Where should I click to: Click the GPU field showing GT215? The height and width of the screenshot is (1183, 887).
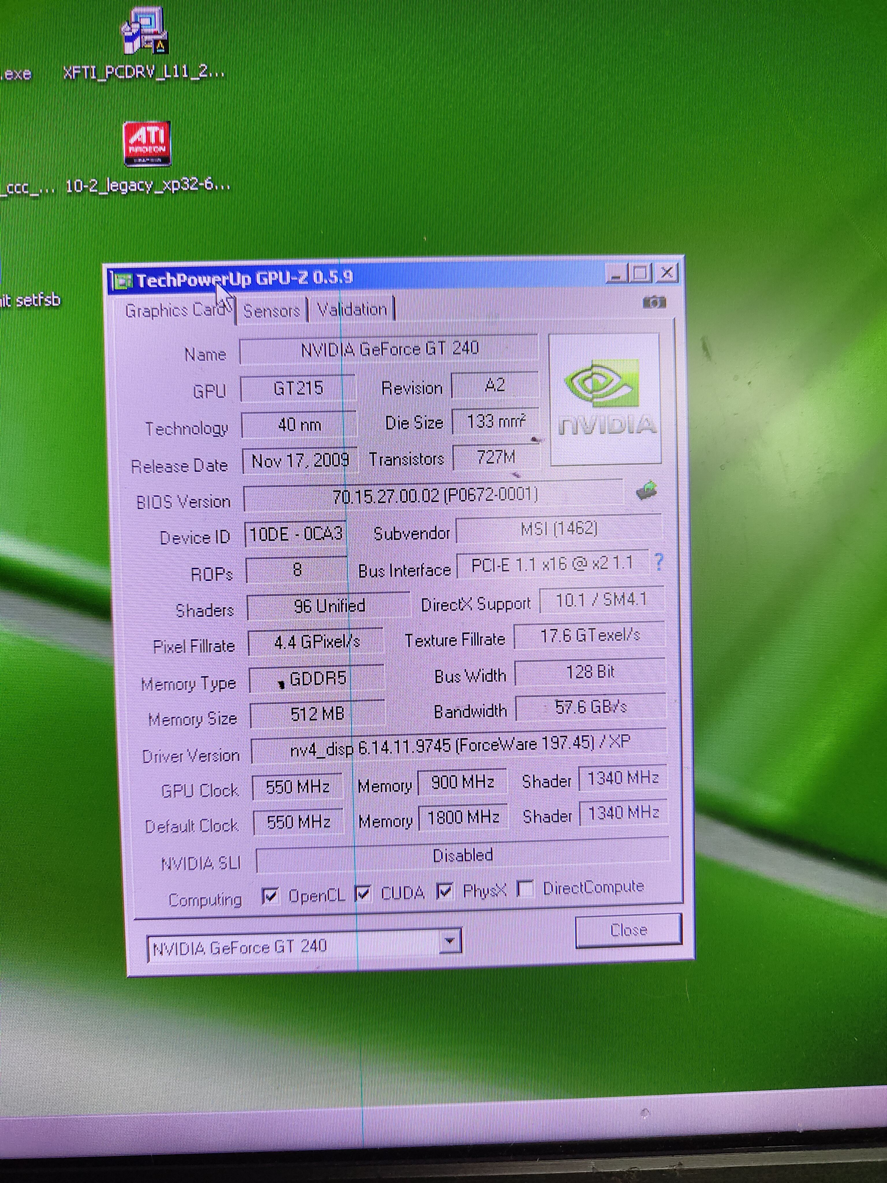(298, 388)
